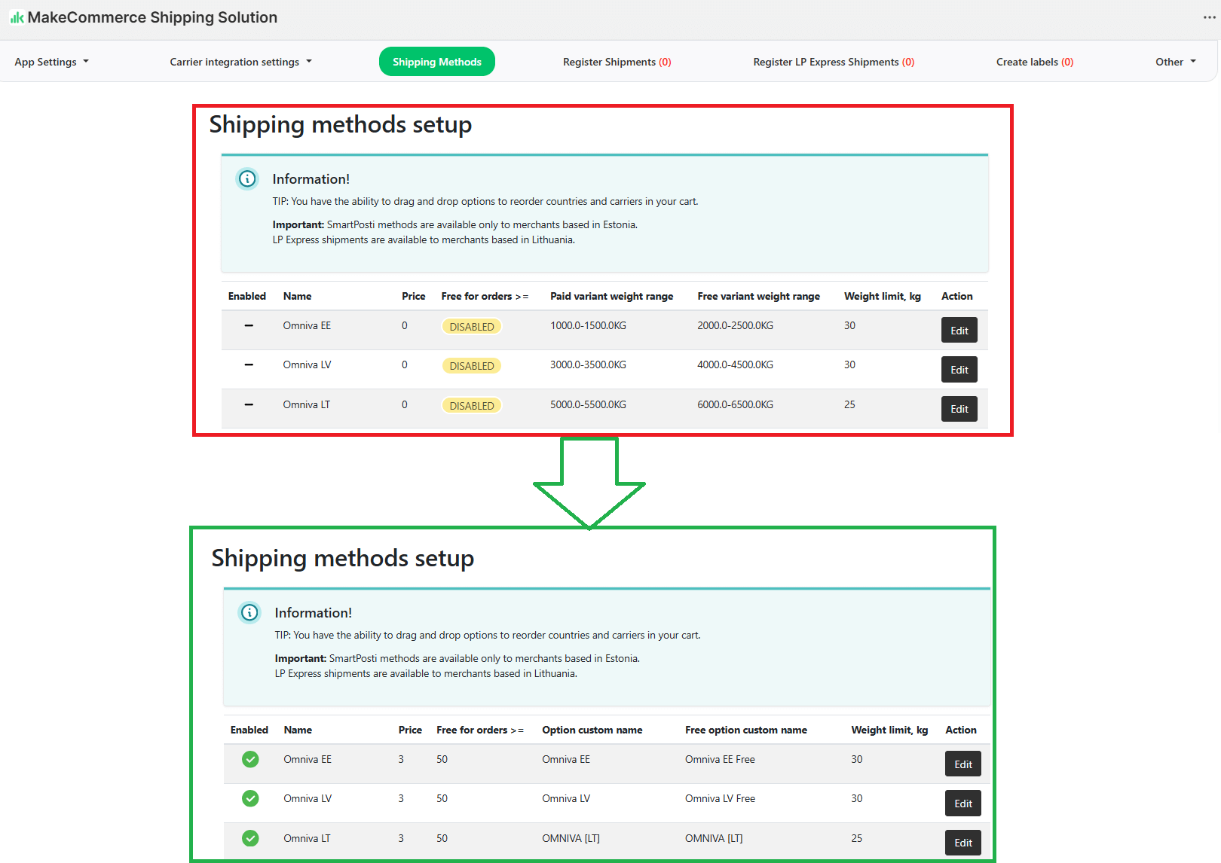Toggle the green enabled checkmark for Omniva LT
Screen dimensions: 1221x863
[x=250, y=838]
